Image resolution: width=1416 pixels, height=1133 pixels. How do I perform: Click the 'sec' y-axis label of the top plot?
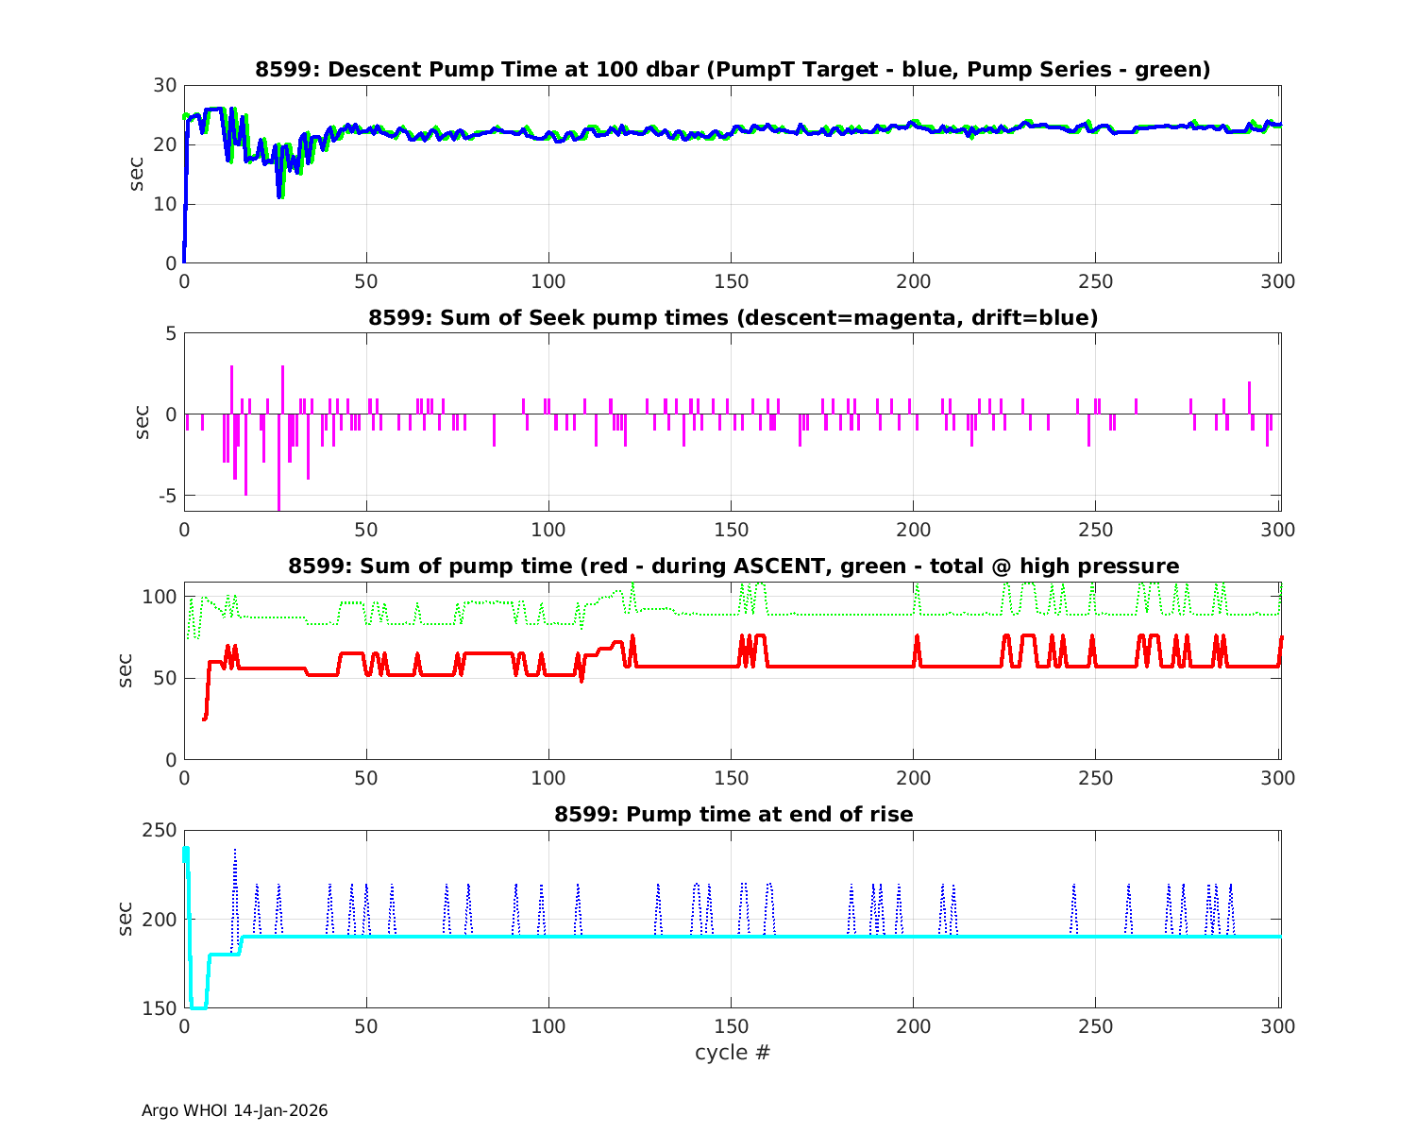(138, 174)
